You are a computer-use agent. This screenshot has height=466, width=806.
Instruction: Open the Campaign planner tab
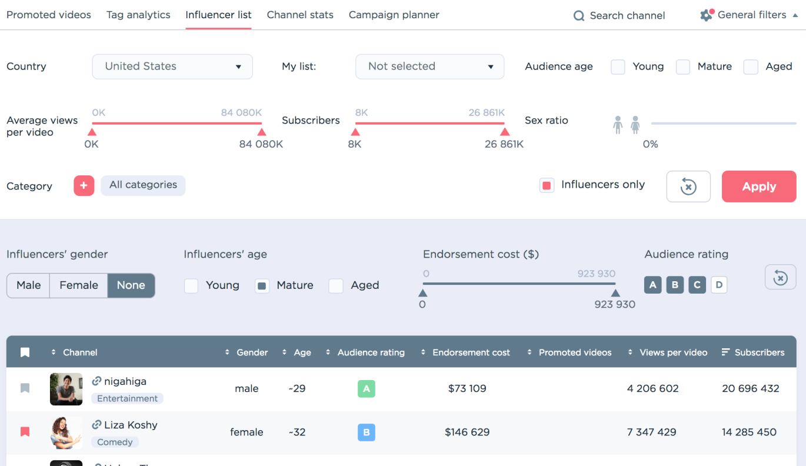click(394, 15)
